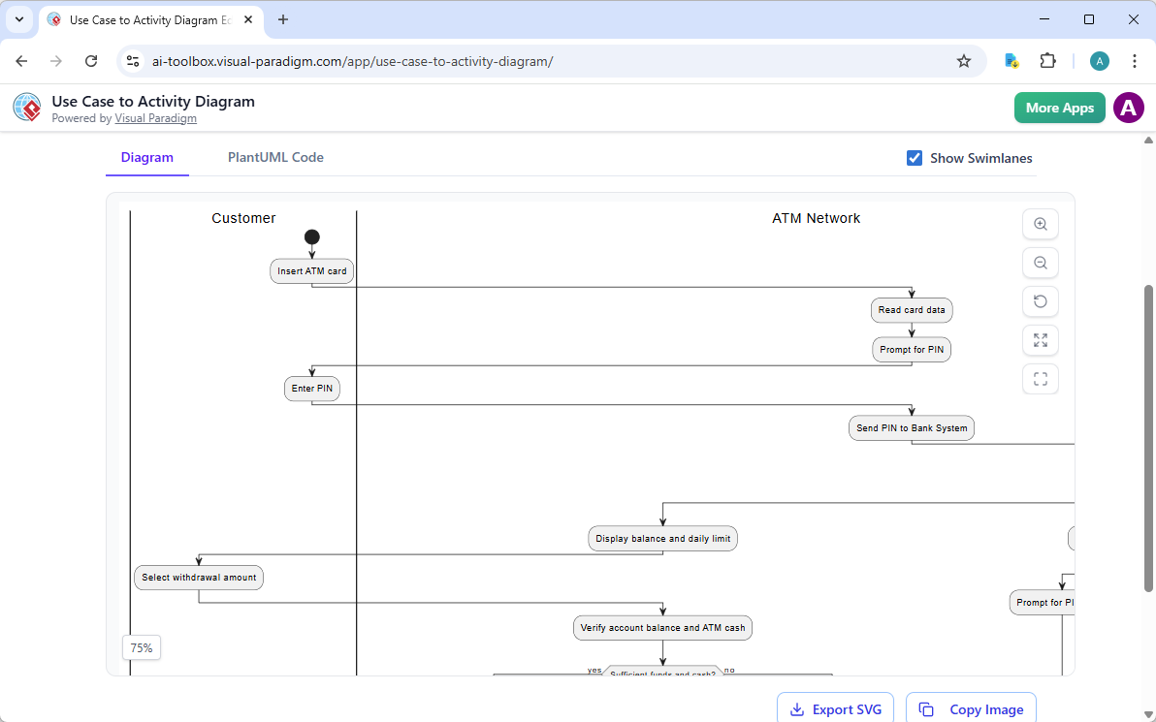Zoom out of the activity diagram
Viewport: 1156px width, 722px height.
tap(1040, 263)
